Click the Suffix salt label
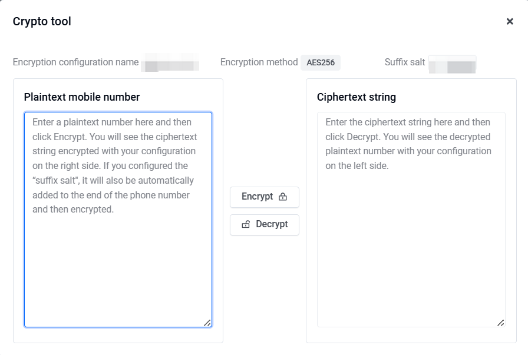 pyautogui.click(x=405, y=62)
